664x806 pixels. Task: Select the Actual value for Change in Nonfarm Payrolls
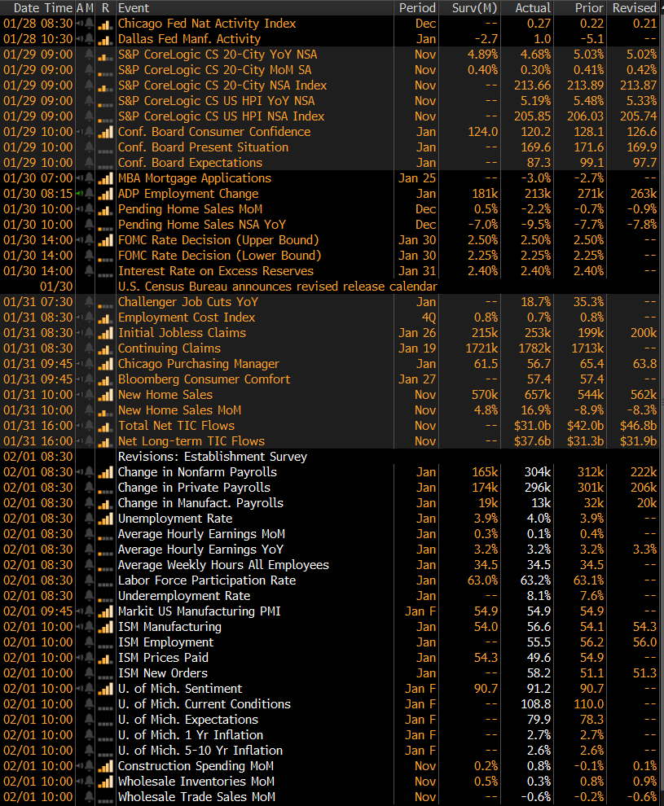pyautogui.click(x=536, y=472)
